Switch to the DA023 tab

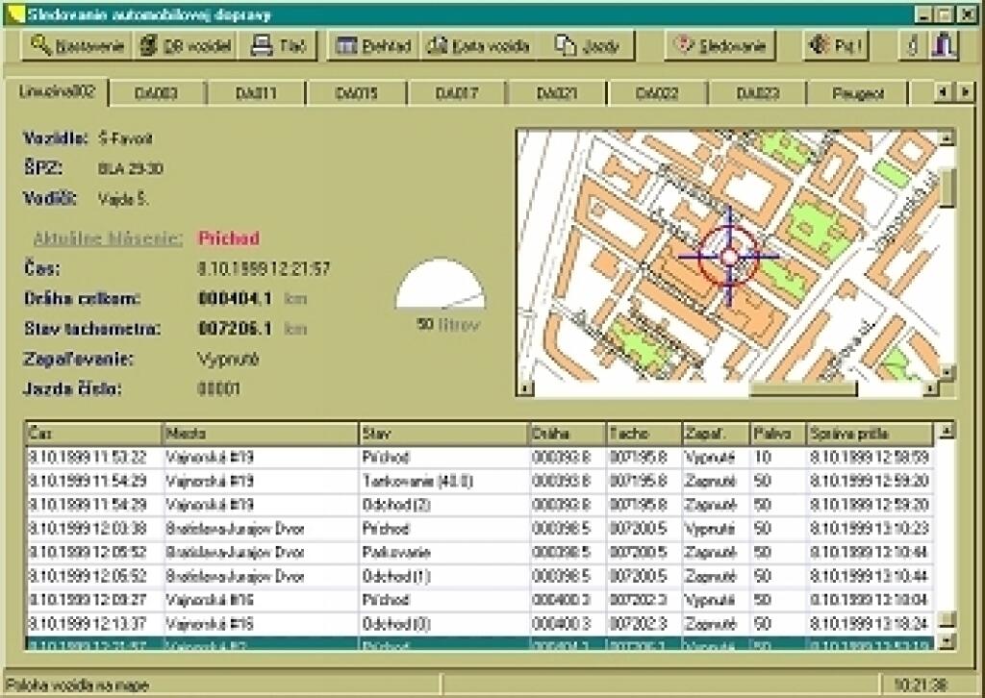point(758,93)
